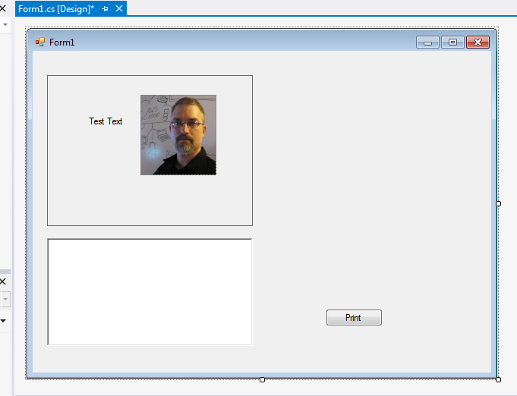
Task: Close the lower left docked panel
Action: click(2, 281)
